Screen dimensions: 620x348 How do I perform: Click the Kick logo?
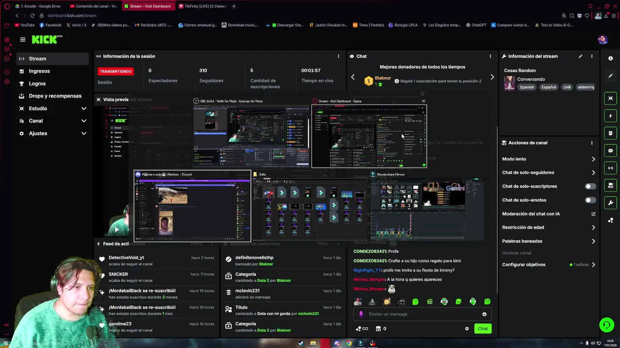click(47, 39)
